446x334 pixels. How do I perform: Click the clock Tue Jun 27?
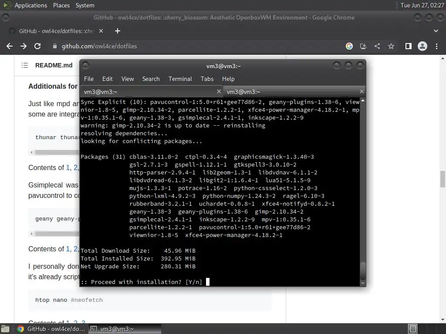422,5
